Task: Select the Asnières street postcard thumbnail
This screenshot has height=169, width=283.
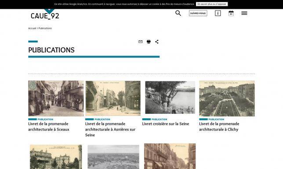Action: tap(113, 98)
